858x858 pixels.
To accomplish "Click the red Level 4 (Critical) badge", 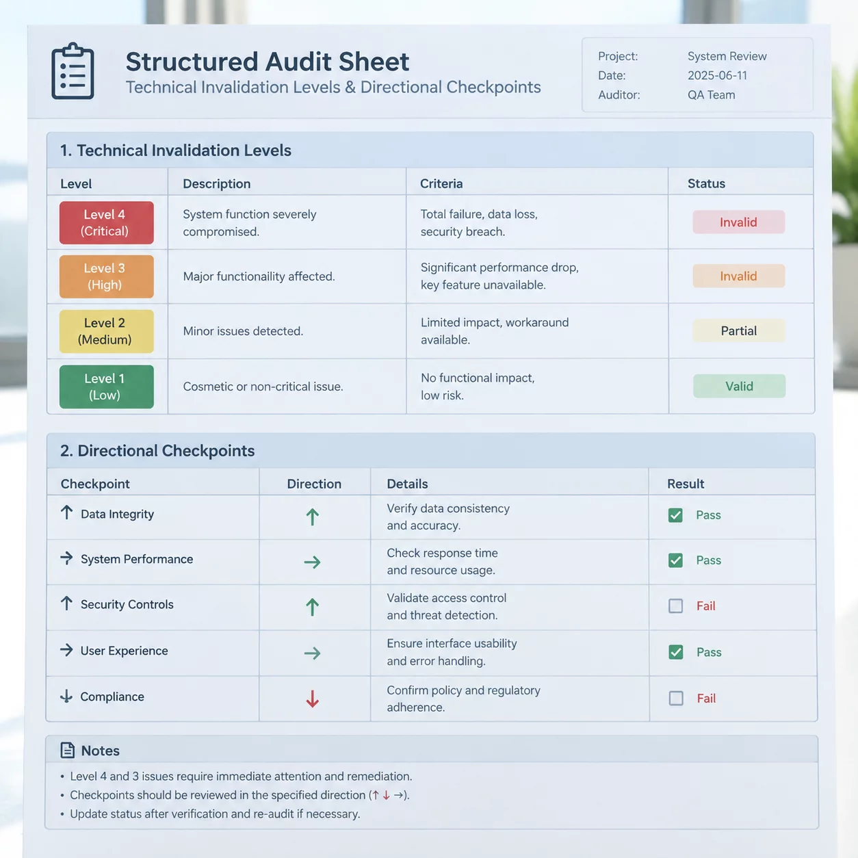I will click(x=106, y=222).
